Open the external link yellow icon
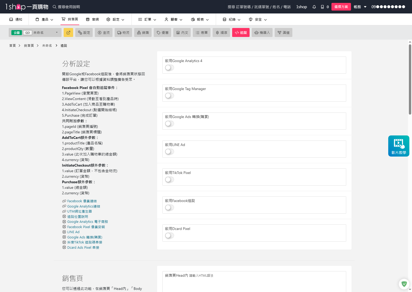Screen dimensions: 412x292 (x=68, y=32)
